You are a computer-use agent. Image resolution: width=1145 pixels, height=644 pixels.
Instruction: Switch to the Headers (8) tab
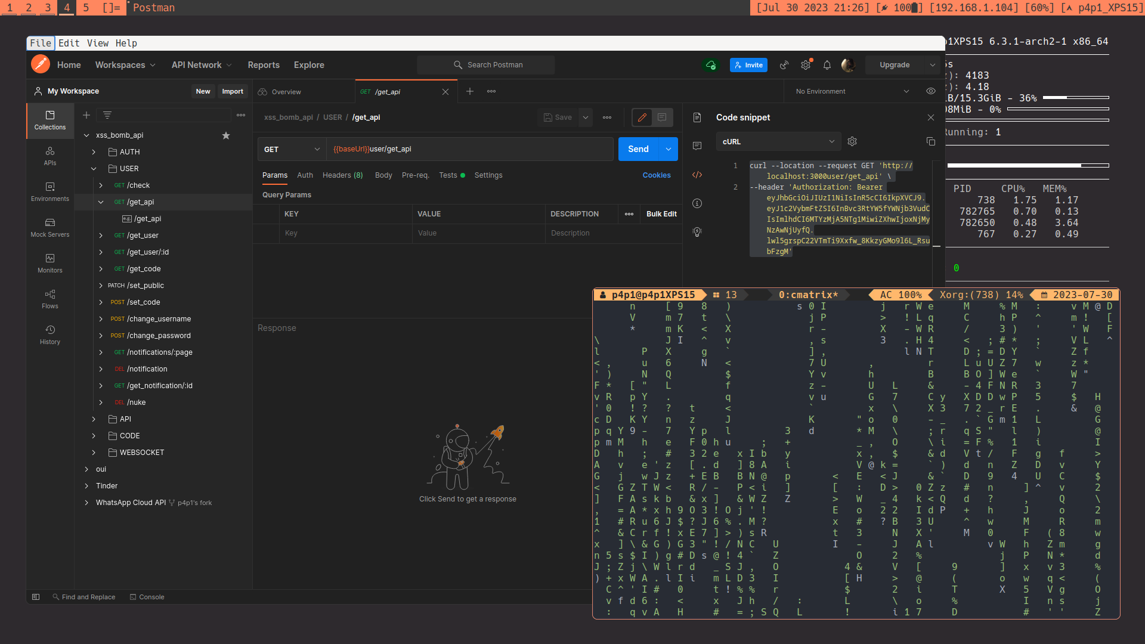pyautogui.click(x=342, y=175)
